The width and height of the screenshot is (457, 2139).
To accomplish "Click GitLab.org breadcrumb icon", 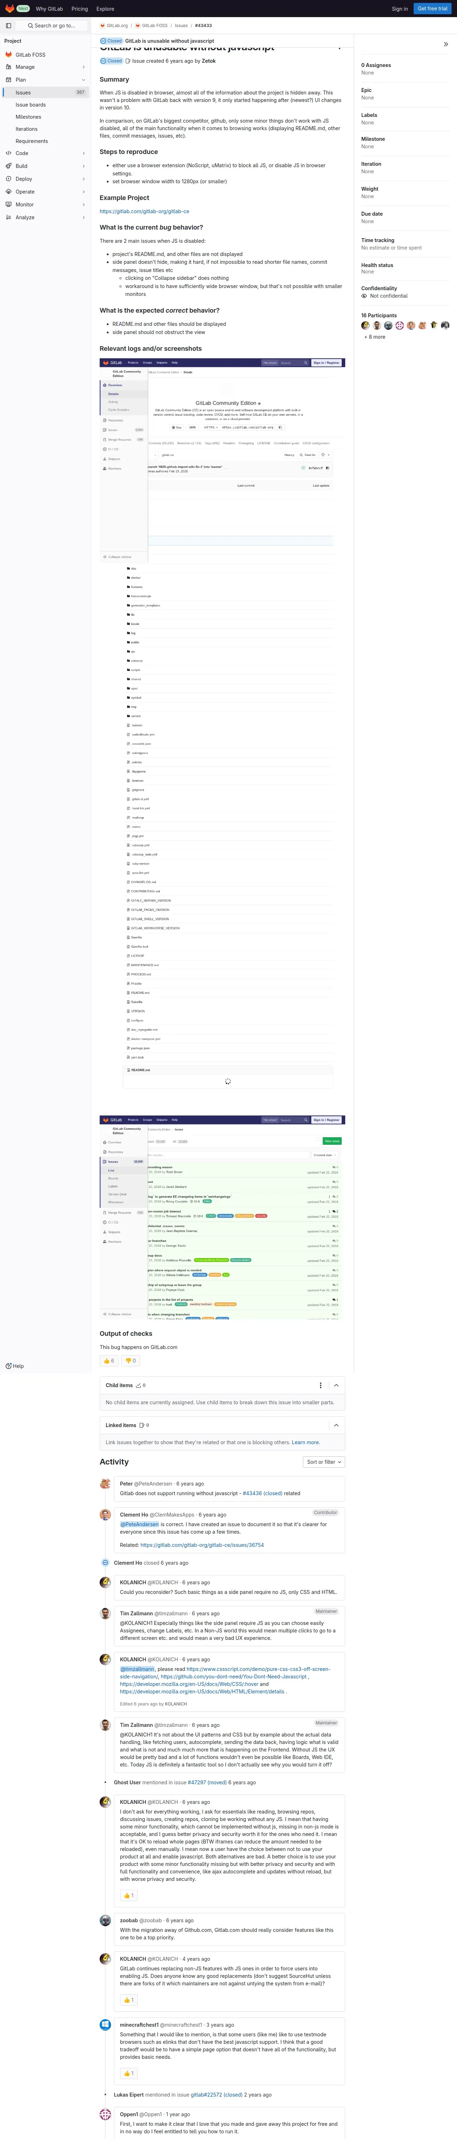I will tap(103, 26).
